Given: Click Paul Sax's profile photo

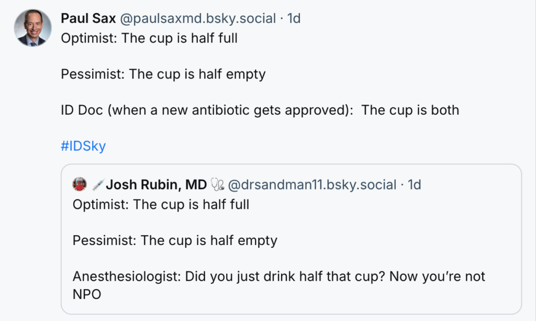Looking at the screenshot, I should pyautogui.click(x=32, y=28).
